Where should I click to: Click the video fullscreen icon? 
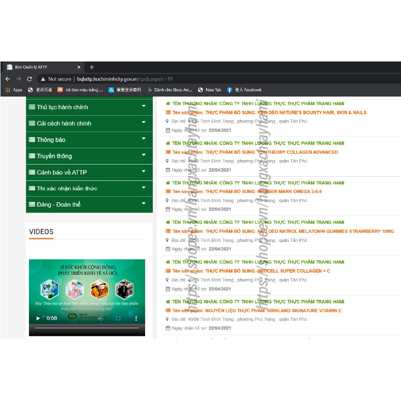118,318
